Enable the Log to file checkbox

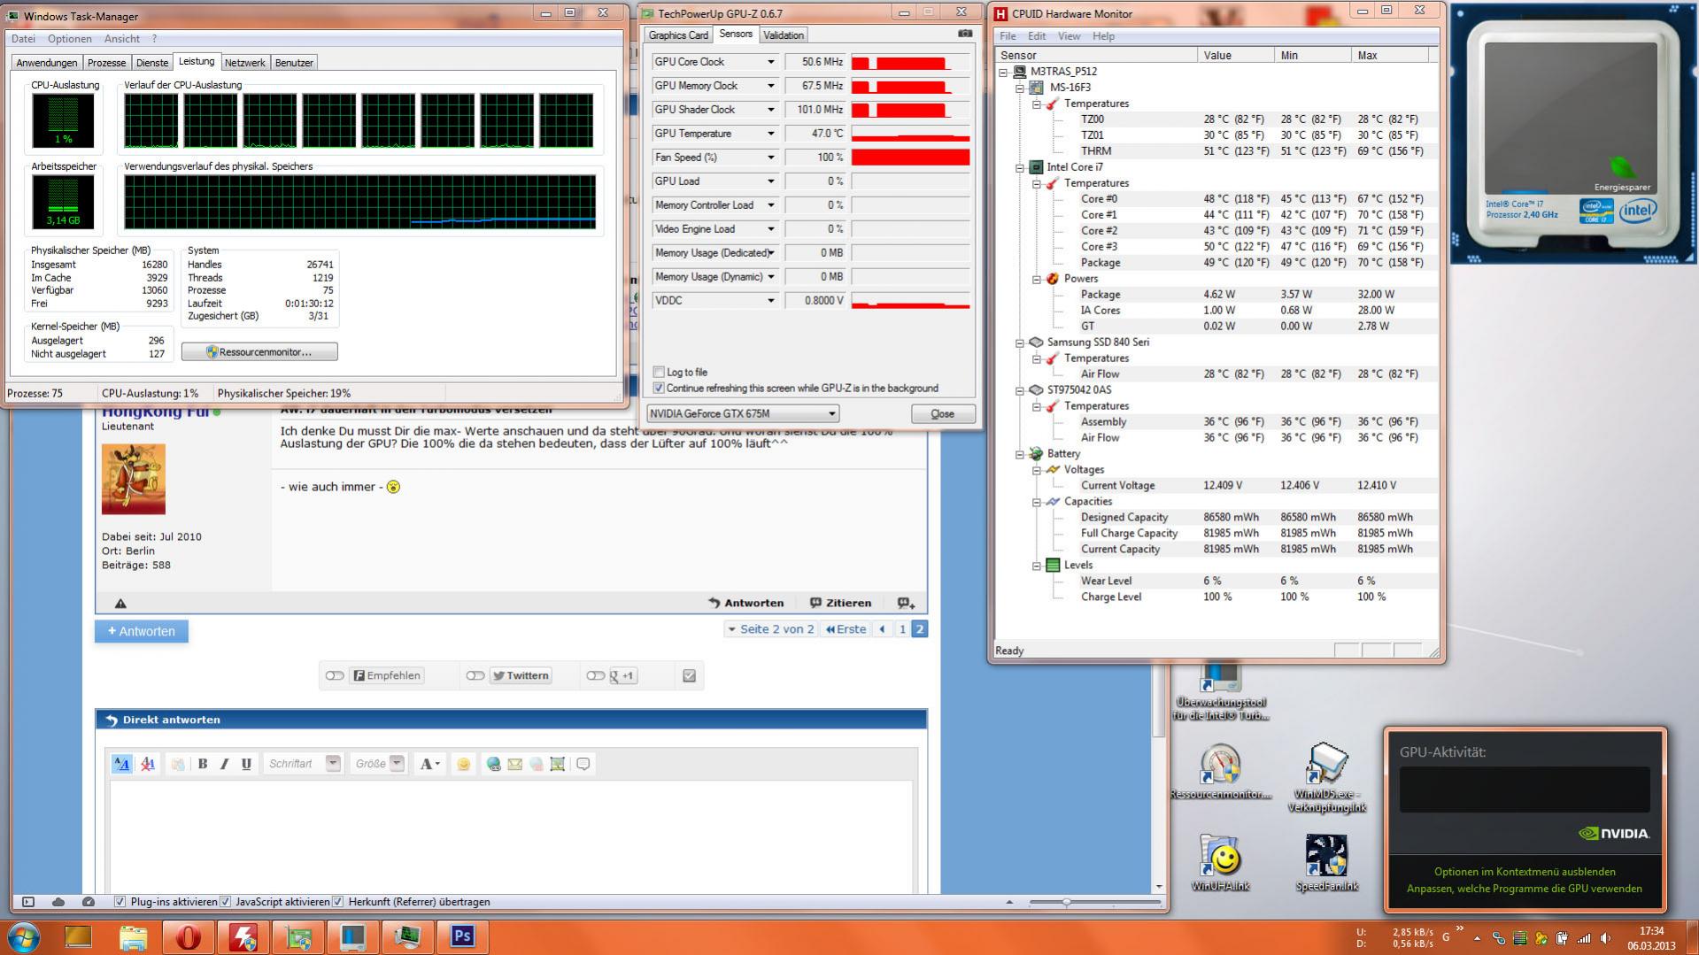click(659, 373)
